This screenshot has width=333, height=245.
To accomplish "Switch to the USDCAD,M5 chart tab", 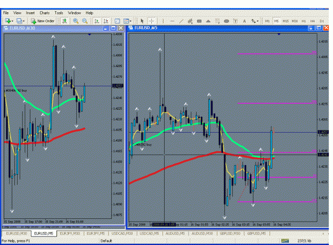I will (x=149, y=233).
